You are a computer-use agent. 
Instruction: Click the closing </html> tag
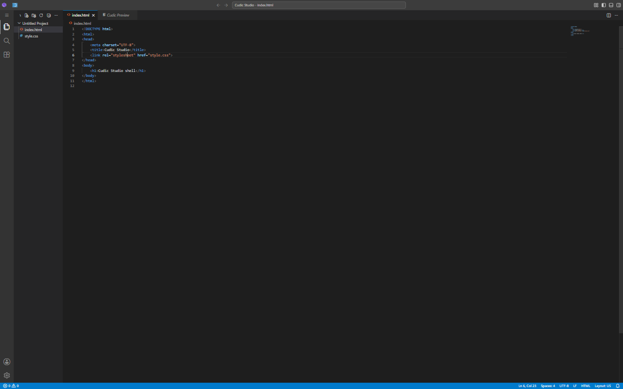click(89, 81)
